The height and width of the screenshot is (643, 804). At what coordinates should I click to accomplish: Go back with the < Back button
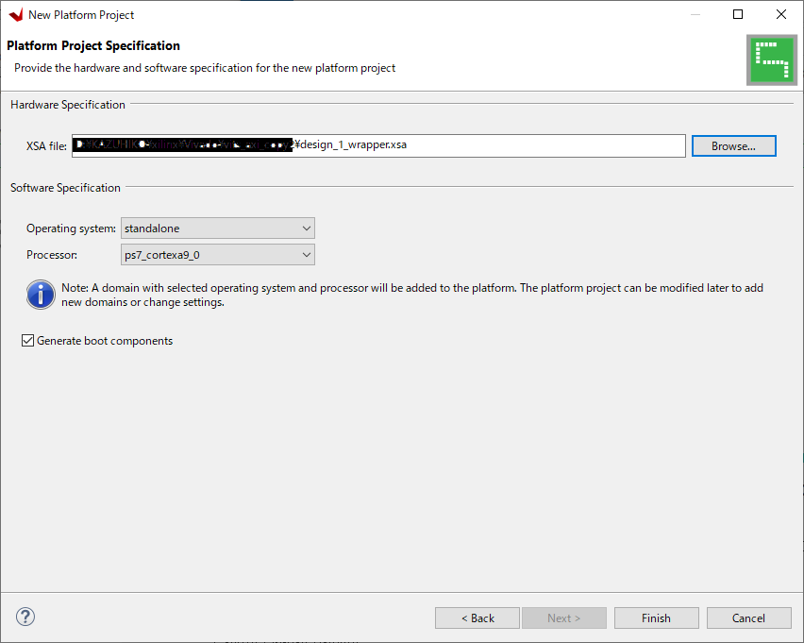point(477,618)
